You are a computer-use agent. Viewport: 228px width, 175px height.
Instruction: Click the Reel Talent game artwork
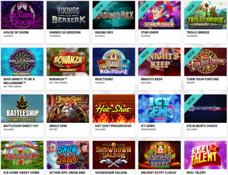point(205,155)
